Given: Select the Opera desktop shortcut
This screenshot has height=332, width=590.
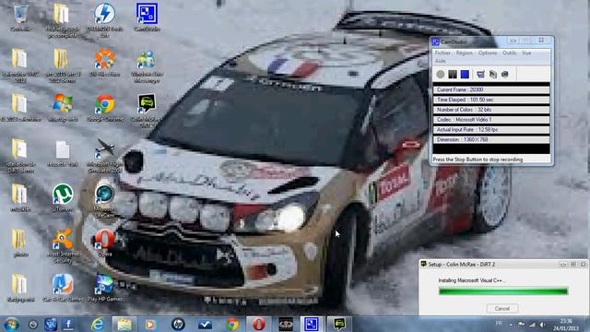Looking at the screenshot, I should click(x=104, y=243).
